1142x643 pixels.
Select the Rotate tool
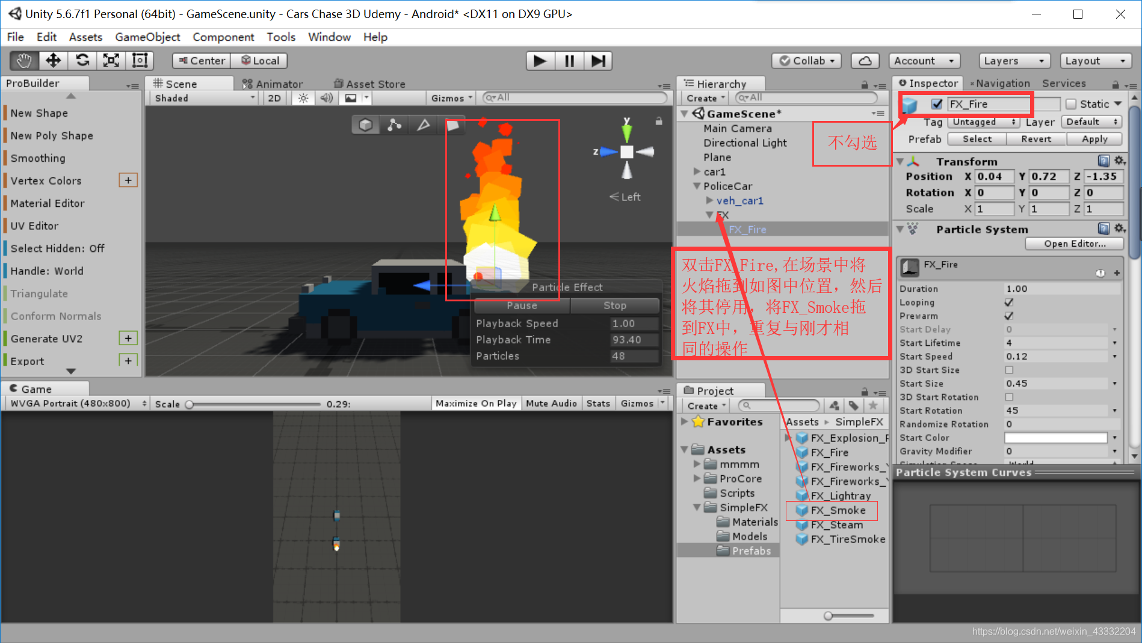(82, 61)
